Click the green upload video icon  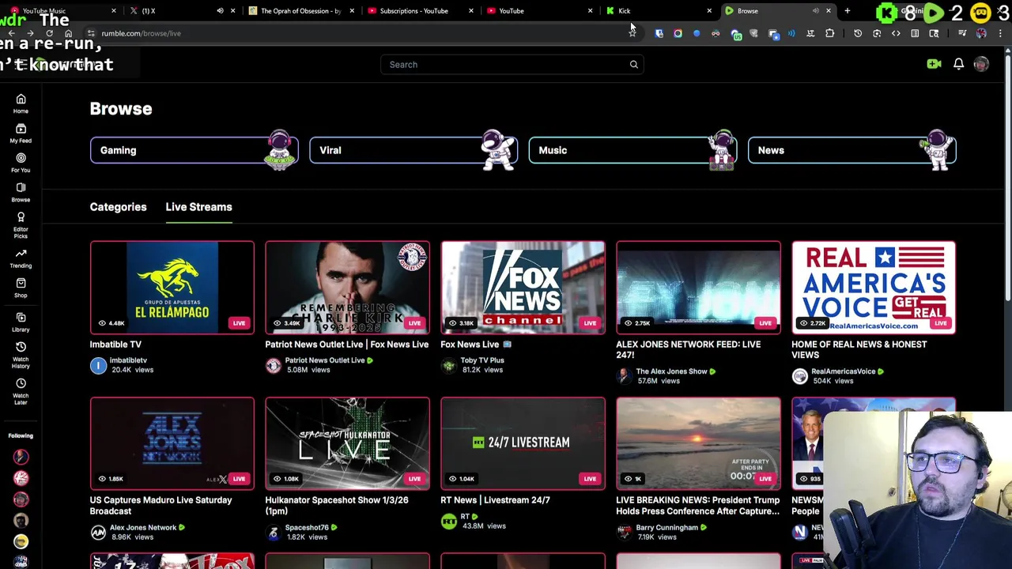coord(934,64)
